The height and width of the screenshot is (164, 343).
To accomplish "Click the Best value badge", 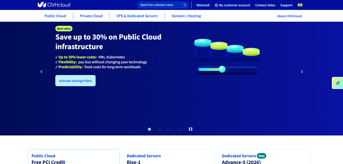I will pos(64,29).
